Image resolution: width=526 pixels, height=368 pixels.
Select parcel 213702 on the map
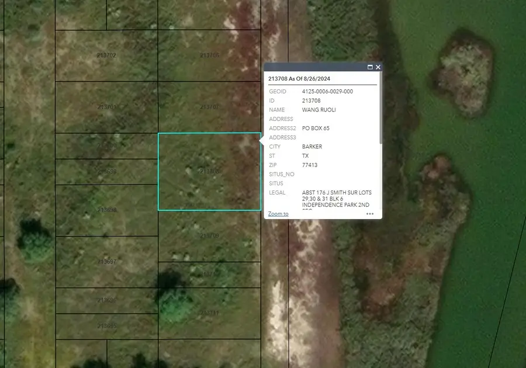[106, 55]
